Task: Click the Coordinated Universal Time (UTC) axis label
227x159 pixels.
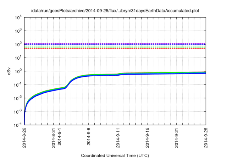Action: point(115,155)
